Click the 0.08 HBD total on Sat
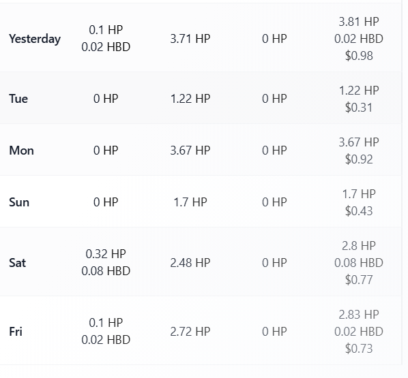Viewport: 408px width, 378px height. [359, 263]
